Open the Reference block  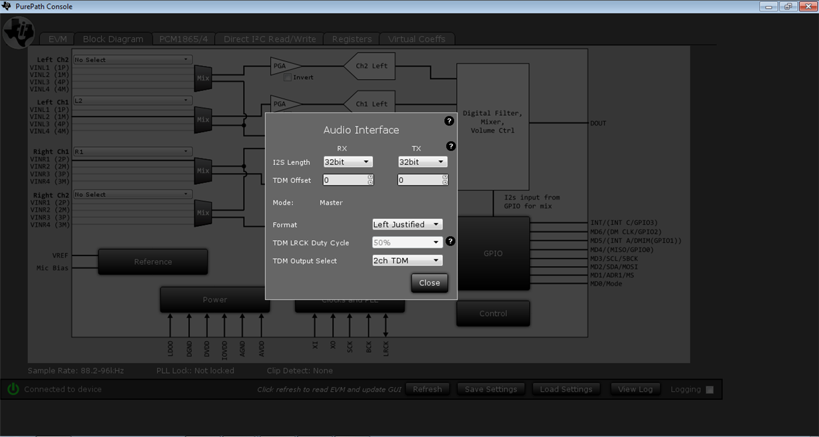point(153,261)
